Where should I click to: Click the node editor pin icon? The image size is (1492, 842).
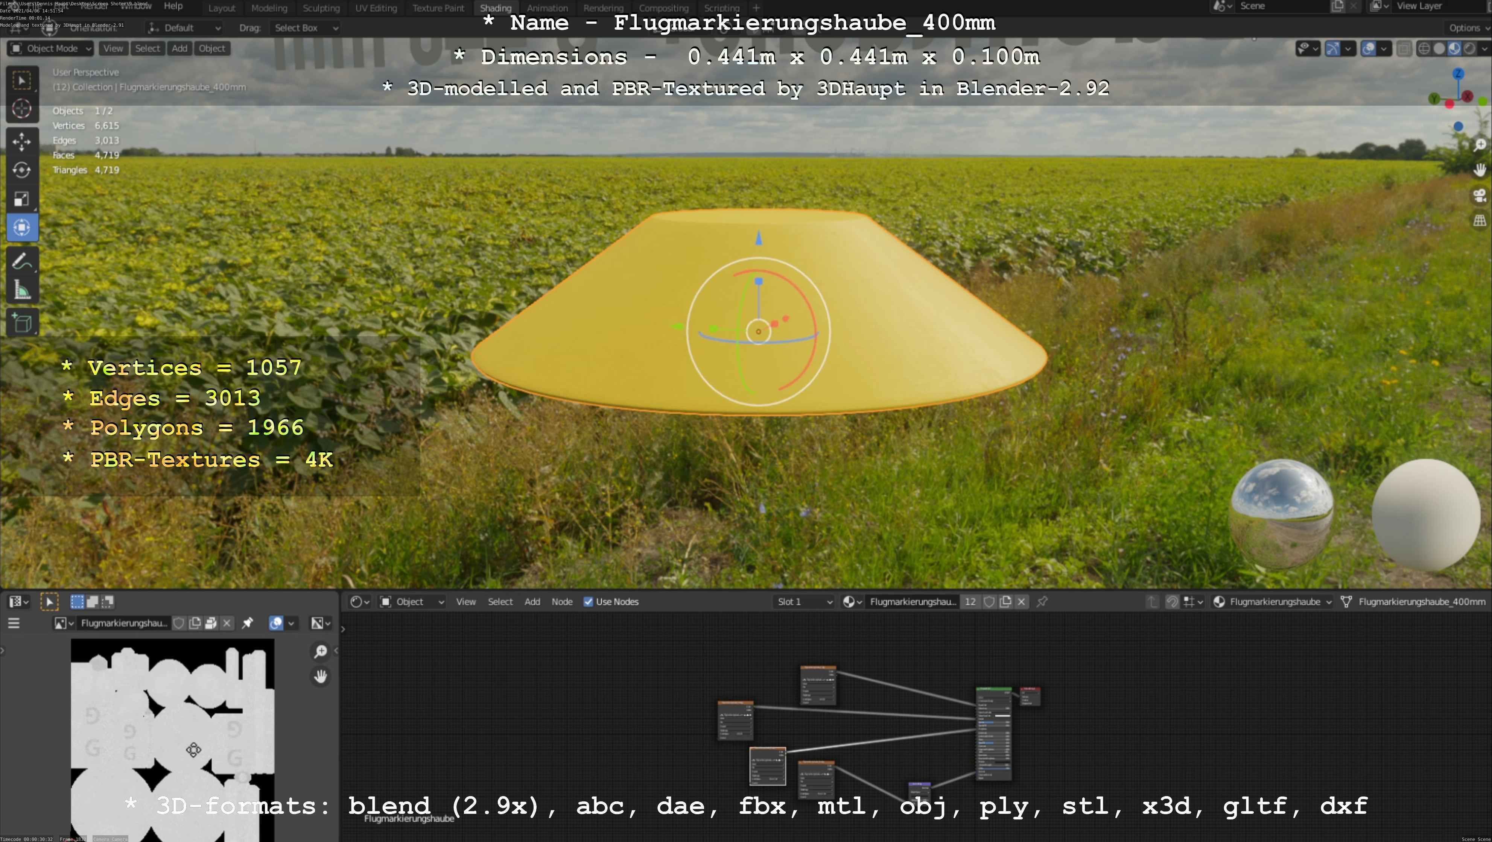tap(1042, 602)
